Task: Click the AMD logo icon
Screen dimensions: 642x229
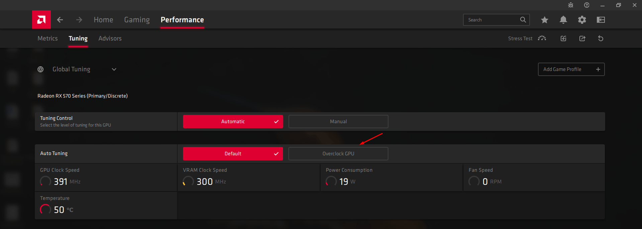Action: tap(41, 20)
